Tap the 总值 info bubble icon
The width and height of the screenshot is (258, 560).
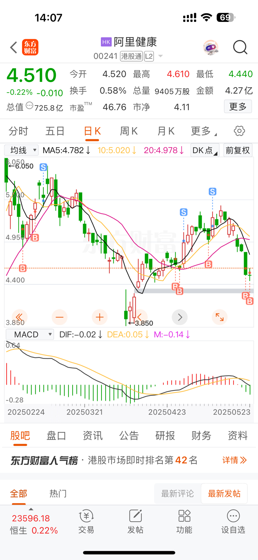pos(30,106)
